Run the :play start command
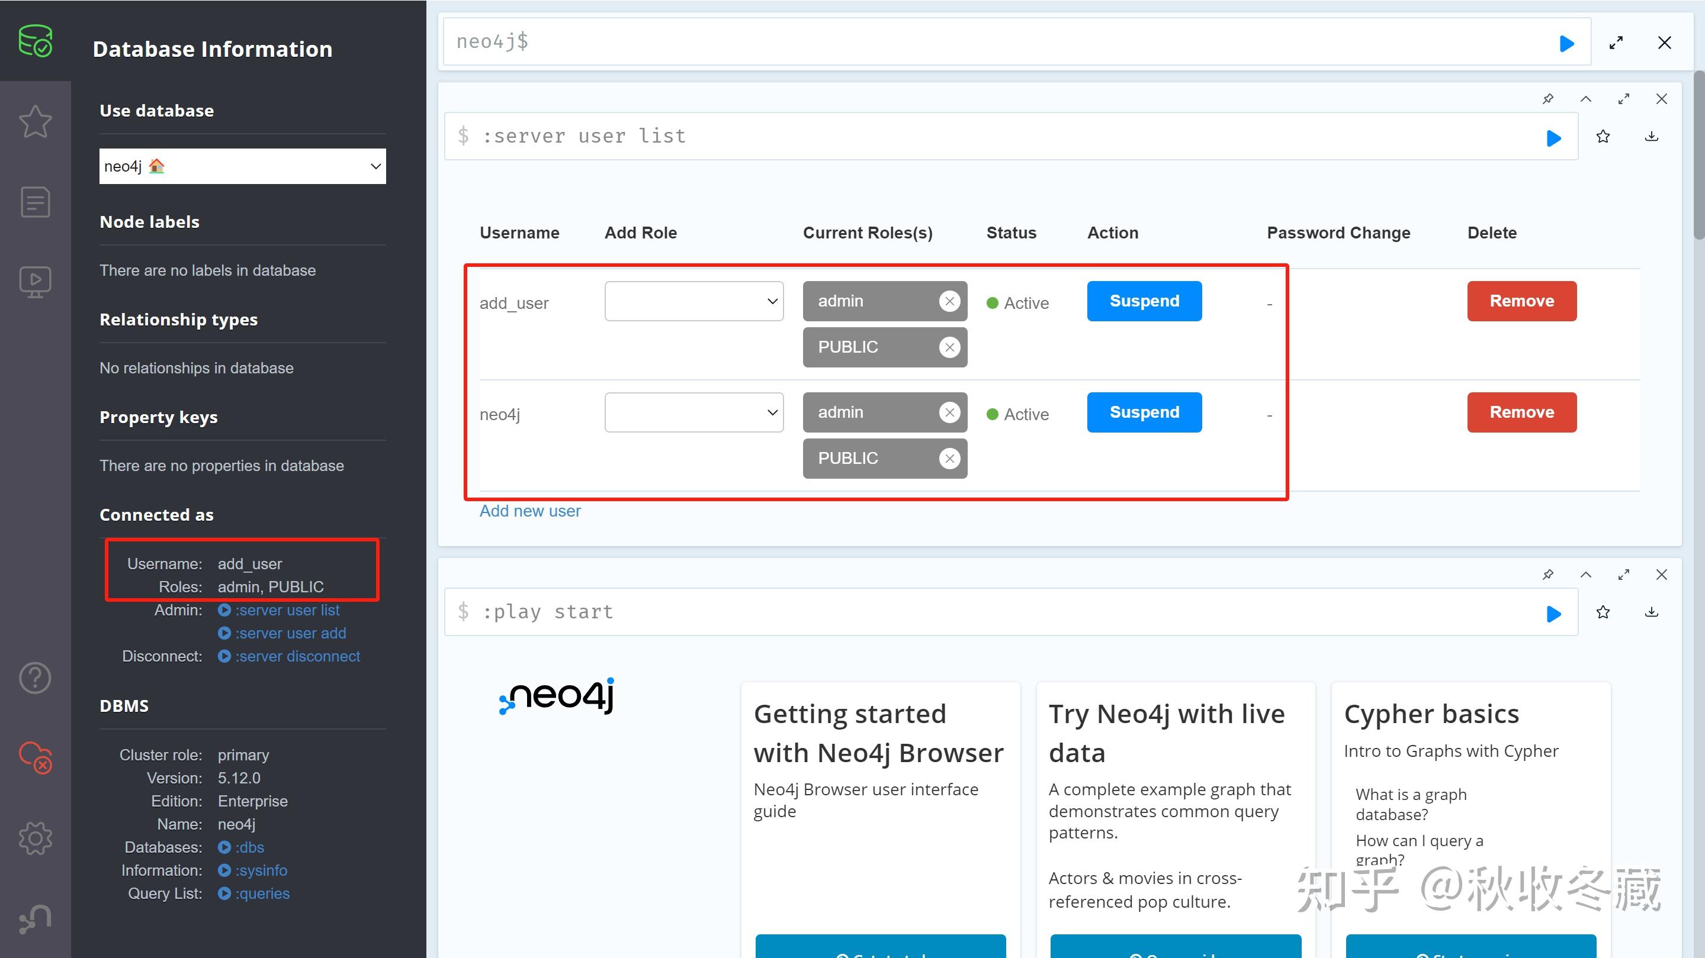This screenshot has height=958, width=1705. click(x=1553, y=614)
